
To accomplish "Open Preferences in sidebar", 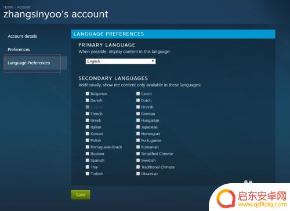I will (19, 49).
